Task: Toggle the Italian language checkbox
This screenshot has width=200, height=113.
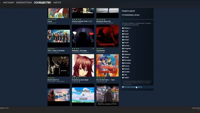Action: pos(123,51)
